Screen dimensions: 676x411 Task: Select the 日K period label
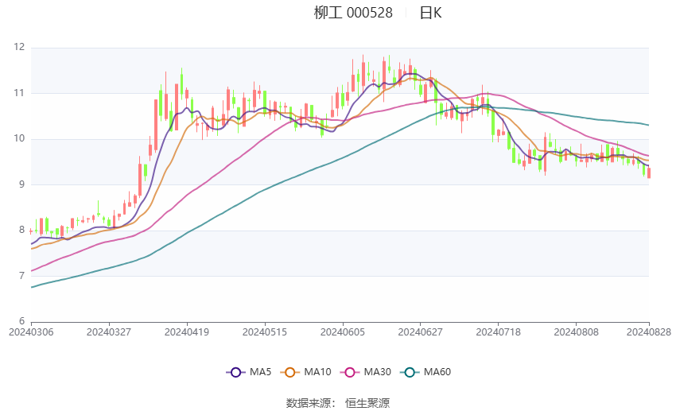[x=430, y=13]
